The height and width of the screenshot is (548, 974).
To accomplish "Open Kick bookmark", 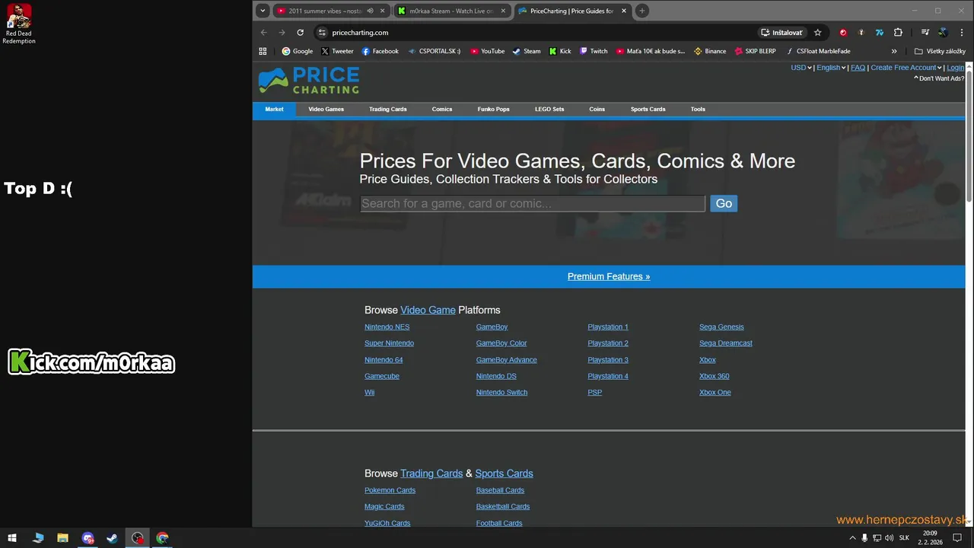I will [x=560, y=51].
